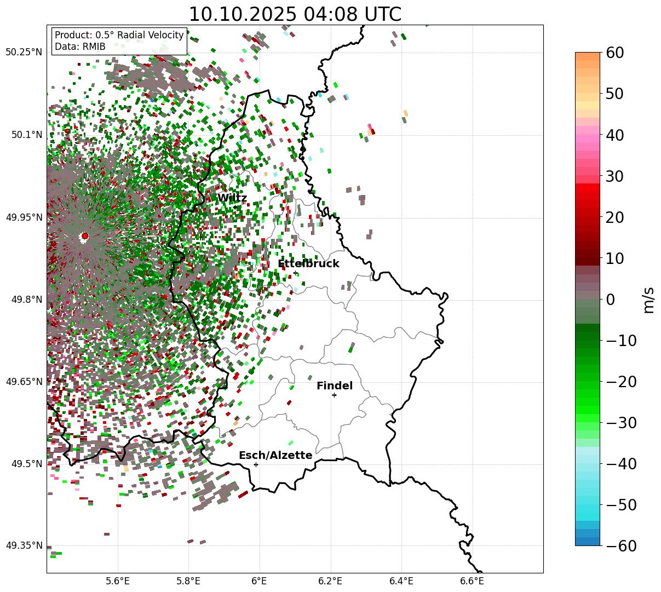Click the 6°E longitude label
The image size is (661, 592).
pyautogui.click(x=259, y=580)
